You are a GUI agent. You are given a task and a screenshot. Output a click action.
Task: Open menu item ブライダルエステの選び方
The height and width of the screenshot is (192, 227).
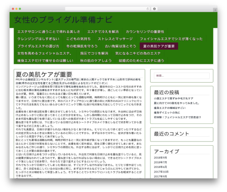tap(38, 46)
